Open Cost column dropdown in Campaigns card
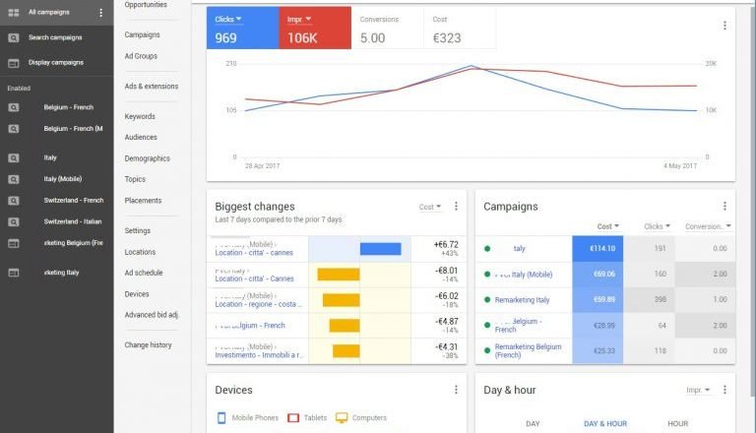Image resolution: width=756 pixels, height=433 pixels. [608, 226]
